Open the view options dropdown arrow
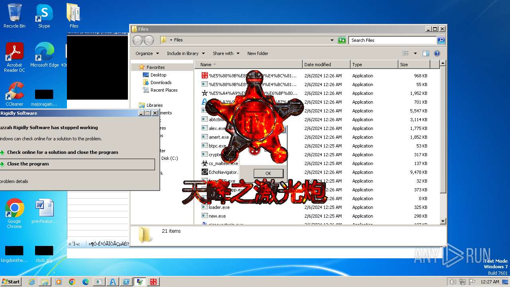 [415, 53]
